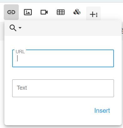Click the three dots beside the plus

pyautogui.click(x=97, y=15)
